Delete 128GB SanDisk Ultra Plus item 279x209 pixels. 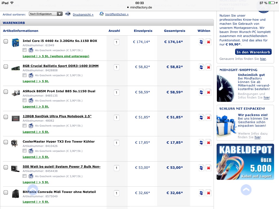pyautogui.click(x=208, y=118)
